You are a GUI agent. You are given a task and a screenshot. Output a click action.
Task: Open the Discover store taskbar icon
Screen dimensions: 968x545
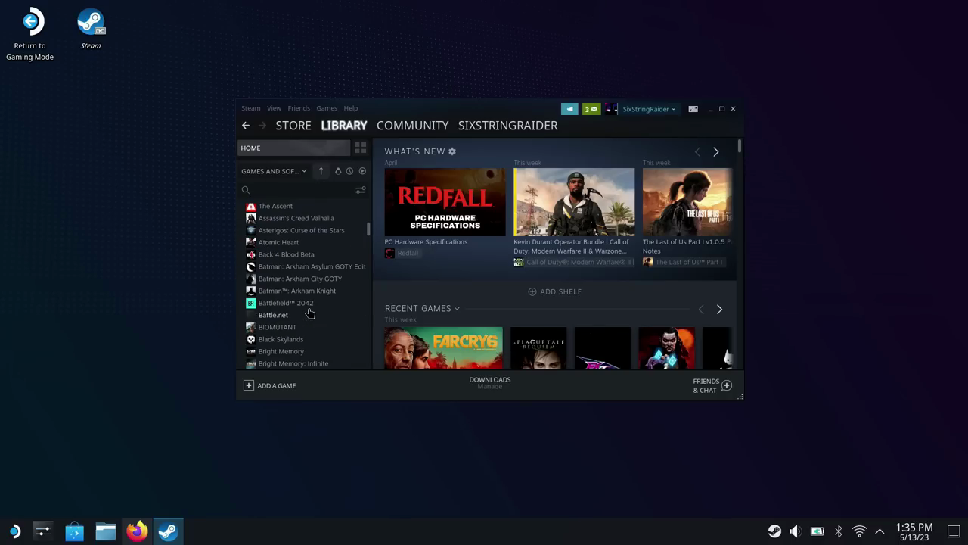74,531
